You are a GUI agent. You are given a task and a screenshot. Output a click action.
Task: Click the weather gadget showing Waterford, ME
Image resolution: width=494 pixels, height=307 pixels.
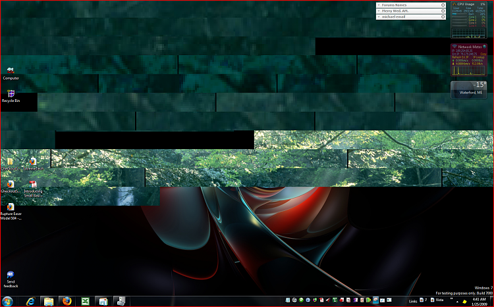tap(469, 90)
